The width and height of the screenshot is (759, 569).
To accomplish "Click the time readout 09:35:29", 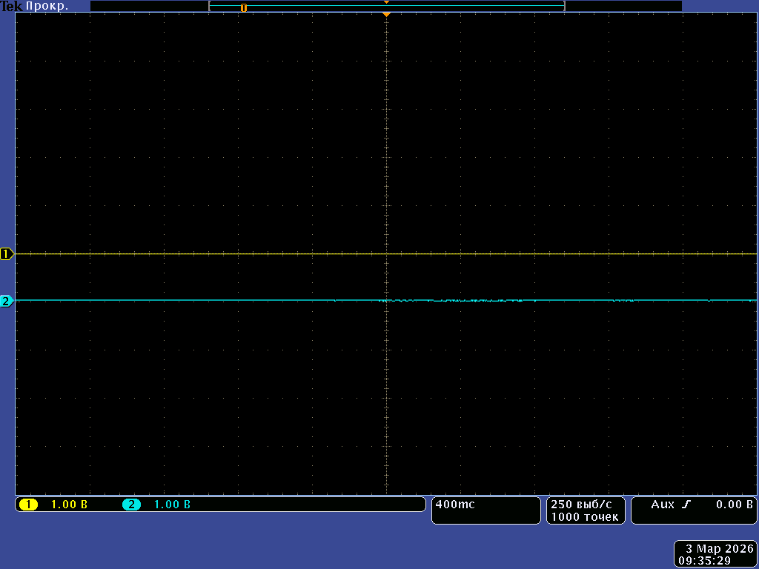I will 705,561.
